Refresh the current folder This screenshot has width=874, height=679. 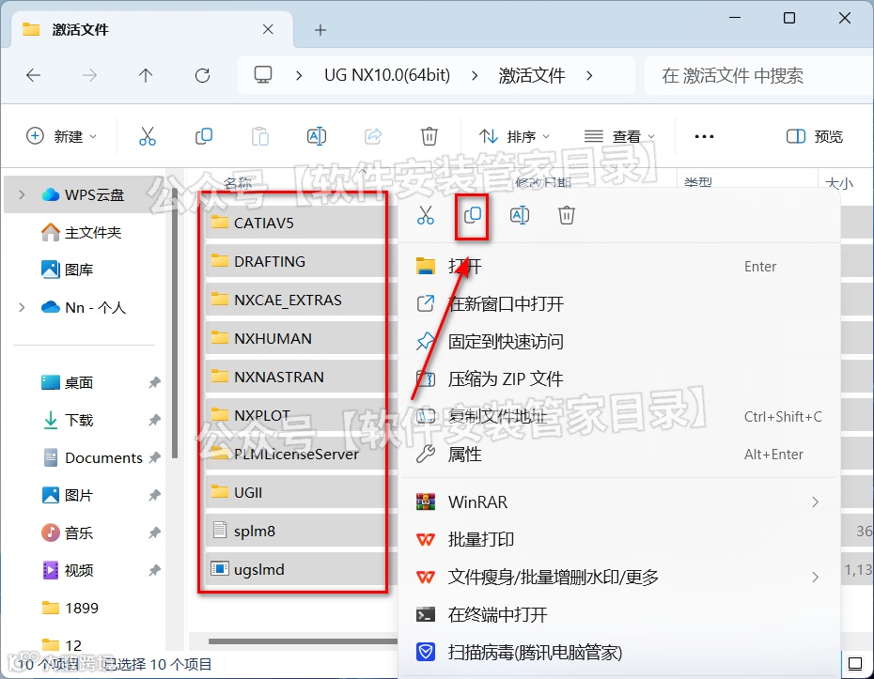tap(202, 75)
